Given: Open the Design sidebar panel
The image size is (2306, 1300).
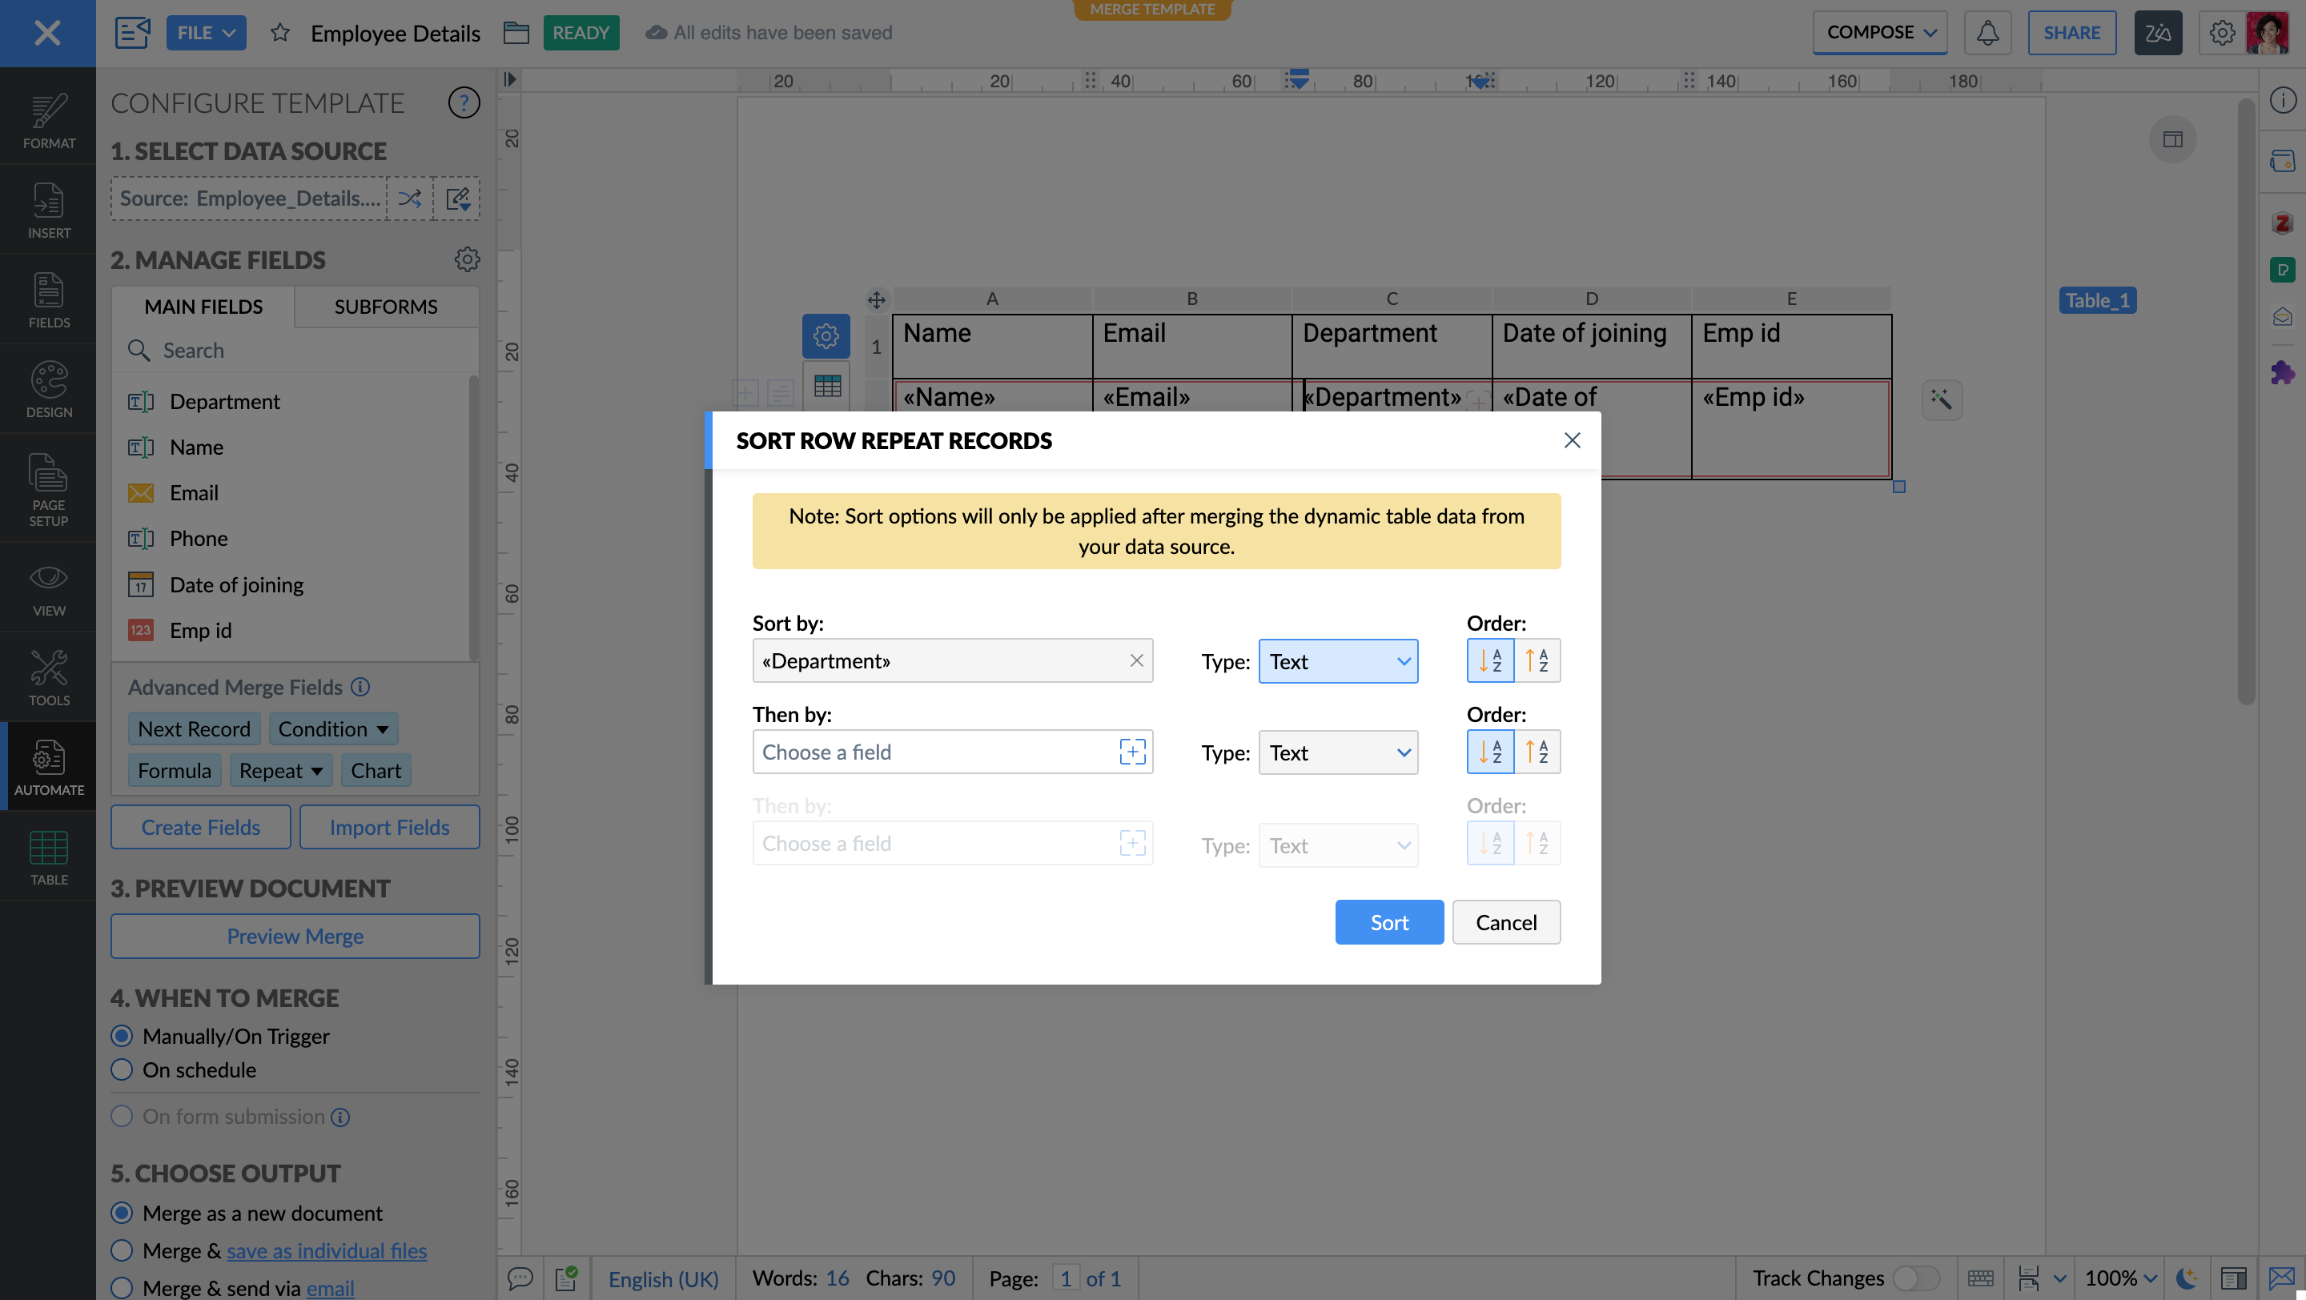Looking at the screenshot, I should pos(48,389).
